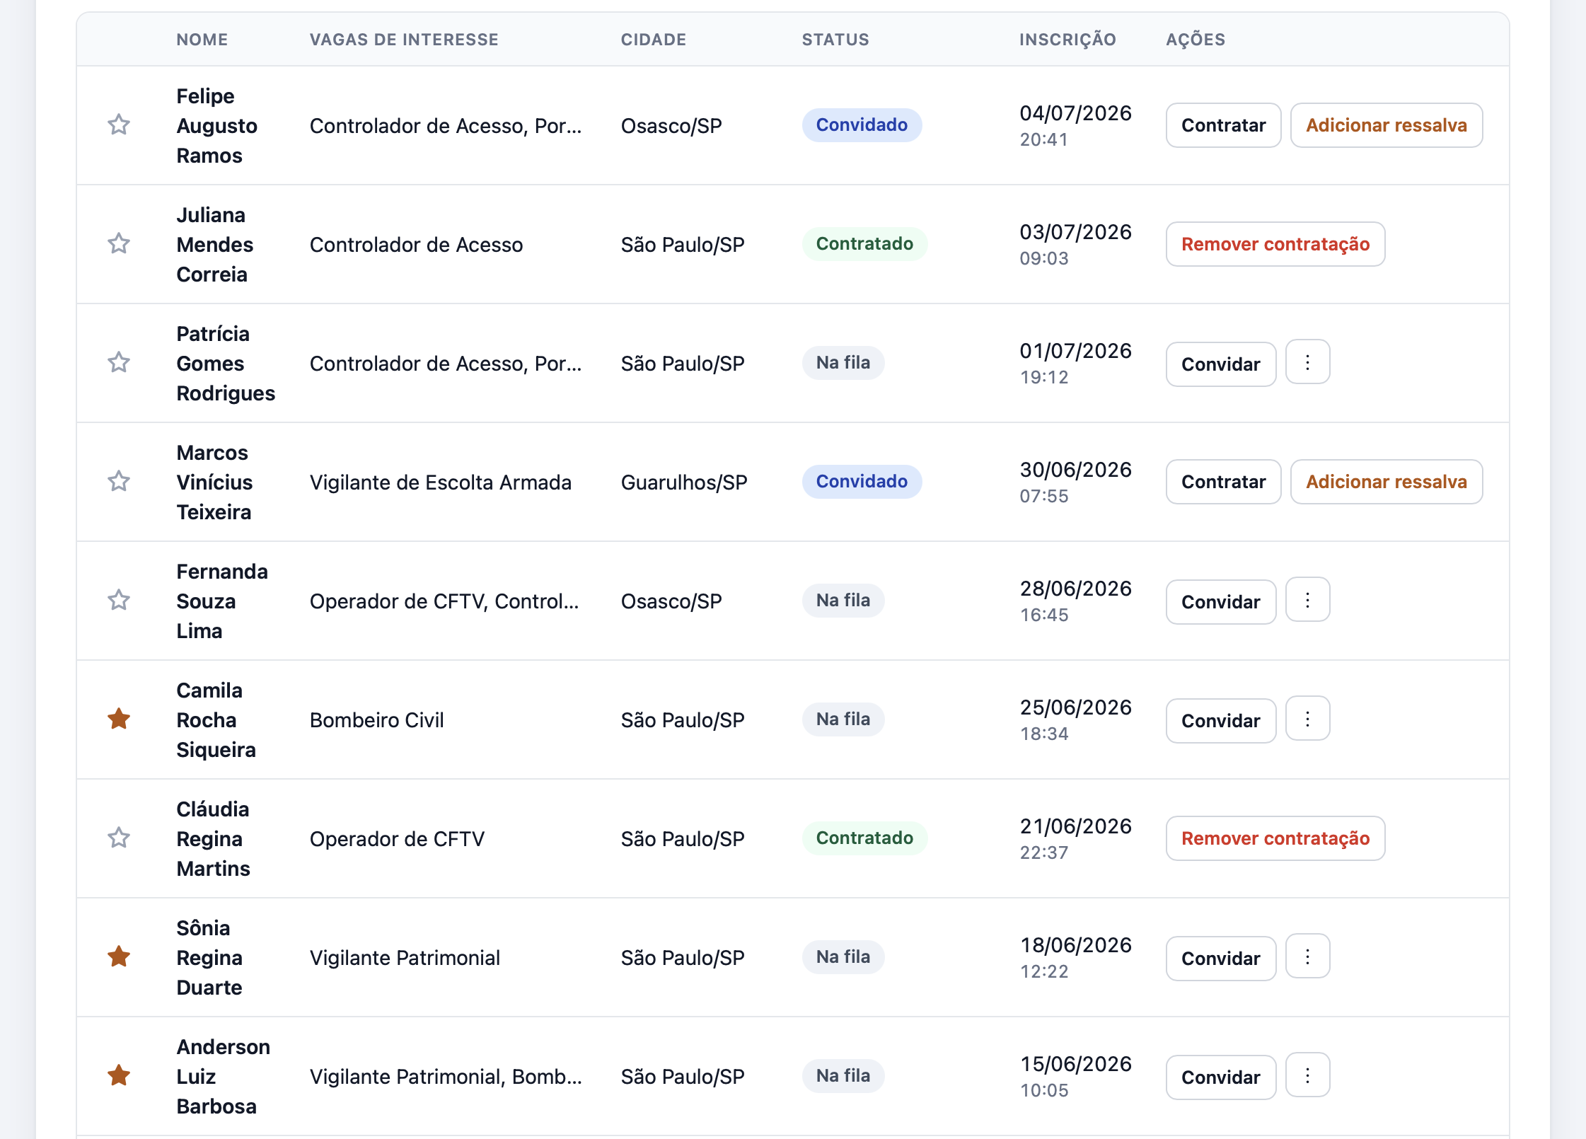The height and width of the screenshot is (1139, 1586).
Task: Show extra actions for Anderson Luiz Barbosa
Action: tap(1307, 1076)
